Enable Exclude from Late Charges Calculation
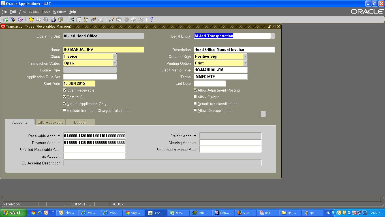Viewport: 385px width, 217px height. [x=65, y=110]
